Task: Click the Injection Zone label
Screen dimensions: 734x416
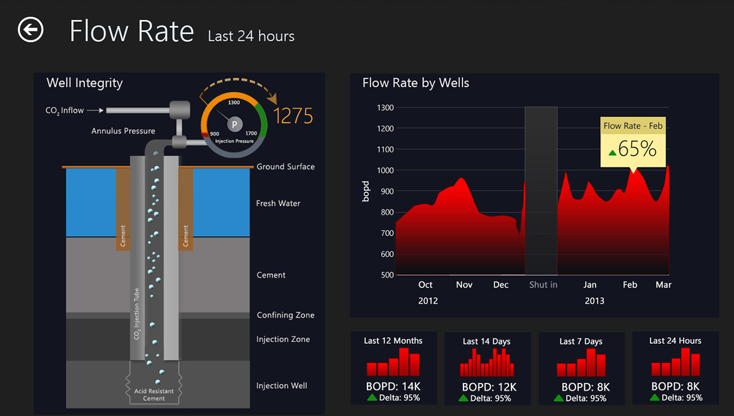Action: click(283, 340)
